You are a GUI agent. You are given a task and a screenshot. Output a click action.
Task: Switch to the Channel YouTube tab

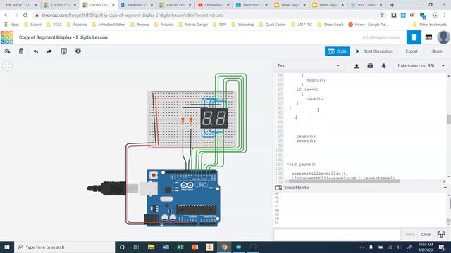214,5
